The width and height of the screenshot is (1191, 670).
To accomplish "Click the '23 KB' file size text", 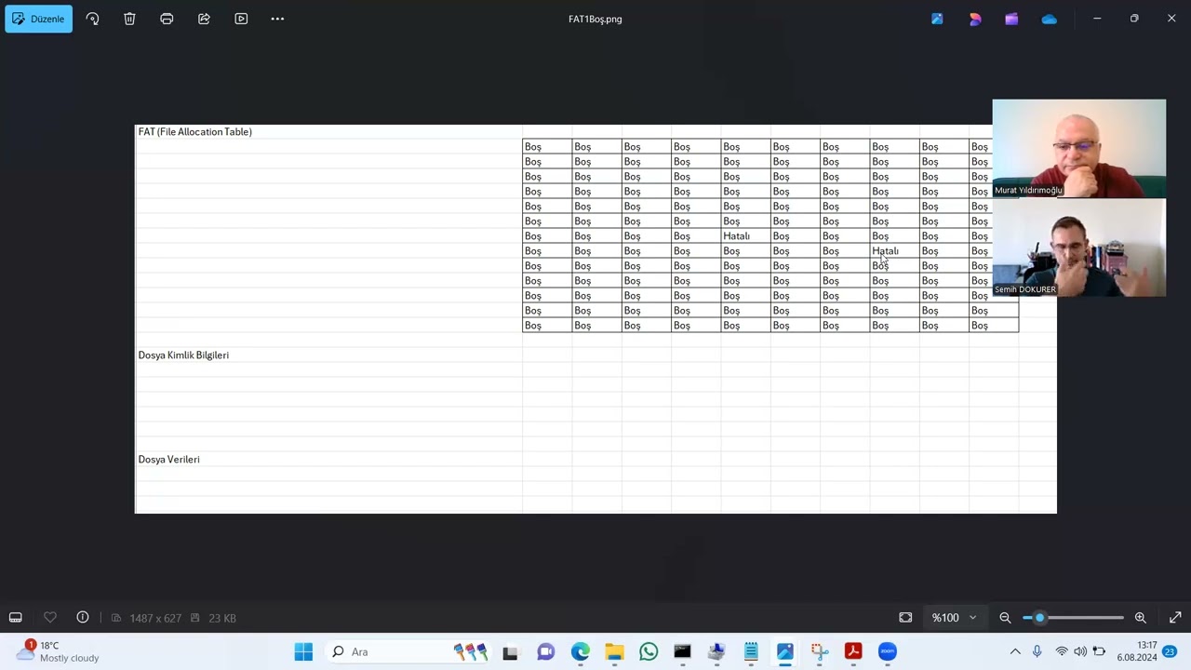I will coord(222,618).
